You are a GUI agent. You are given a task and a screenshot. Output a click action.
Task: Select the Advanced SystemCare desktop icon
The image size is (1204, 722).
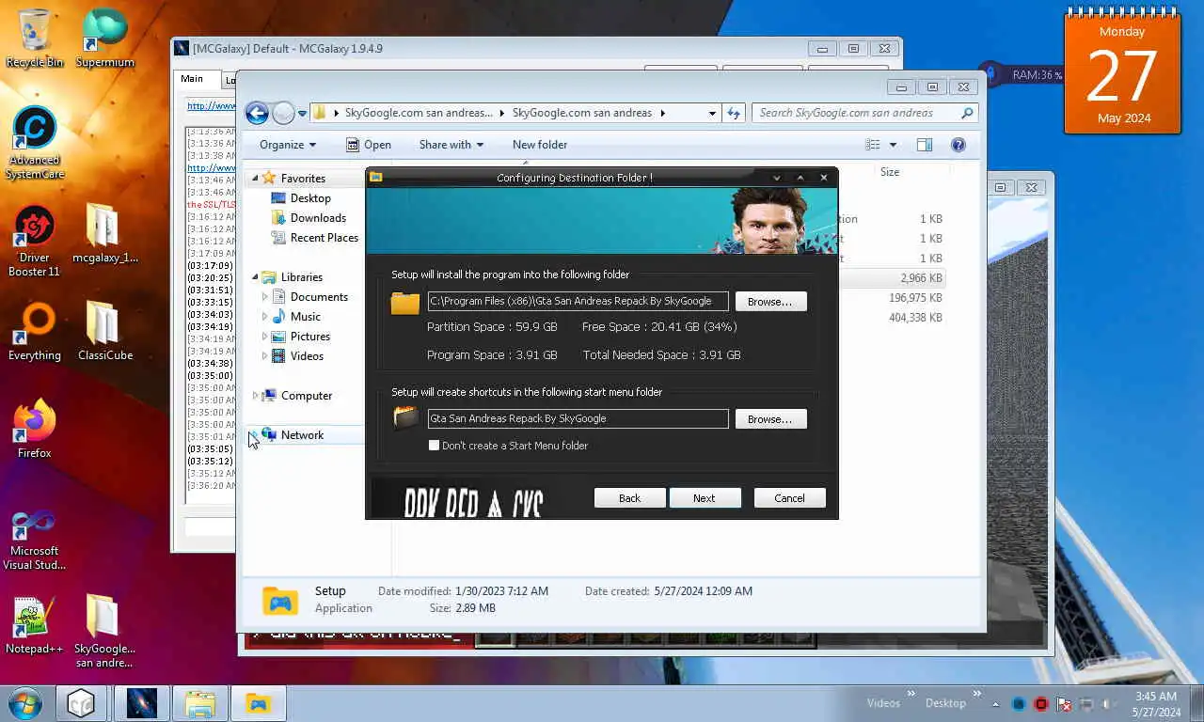[35, 142]
